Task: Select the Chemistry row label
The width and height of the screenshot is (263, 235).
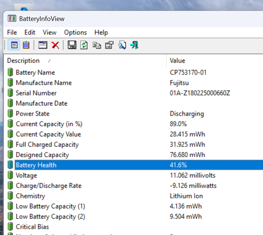Action: [x=30, y=196]
